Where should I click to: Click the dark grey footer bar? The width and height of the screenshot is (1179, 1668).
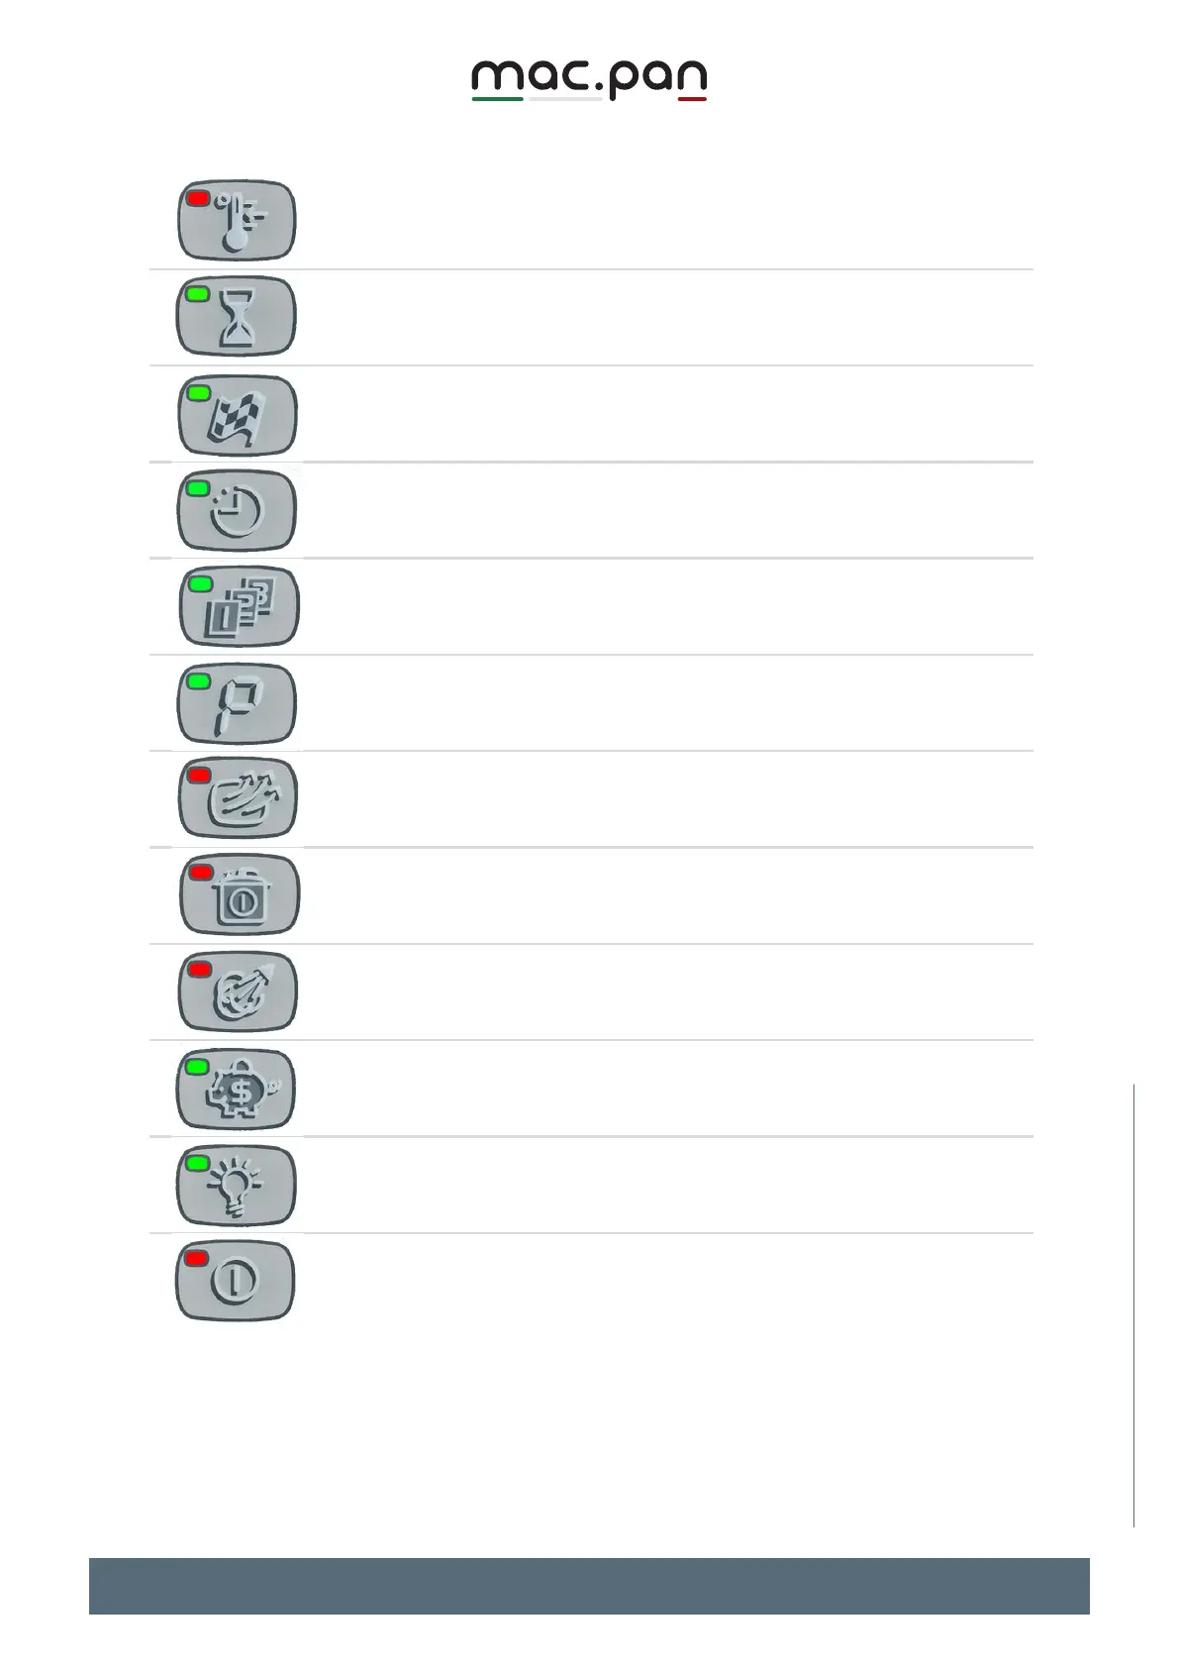point(589,1585)
